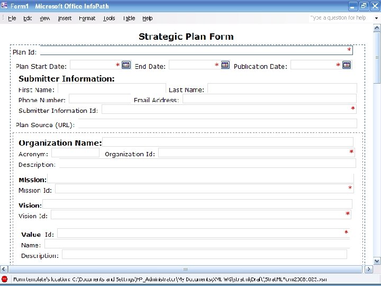Viewport: 381px width, 286px height.
Task: Click the 'Strategic Plan Form' heading
Action: point(186,37)
